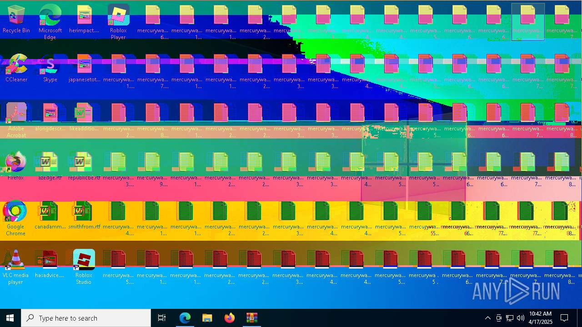Select the japanesetot image file icon
This screenshot has width=582, height=327.
coord(84,68)
